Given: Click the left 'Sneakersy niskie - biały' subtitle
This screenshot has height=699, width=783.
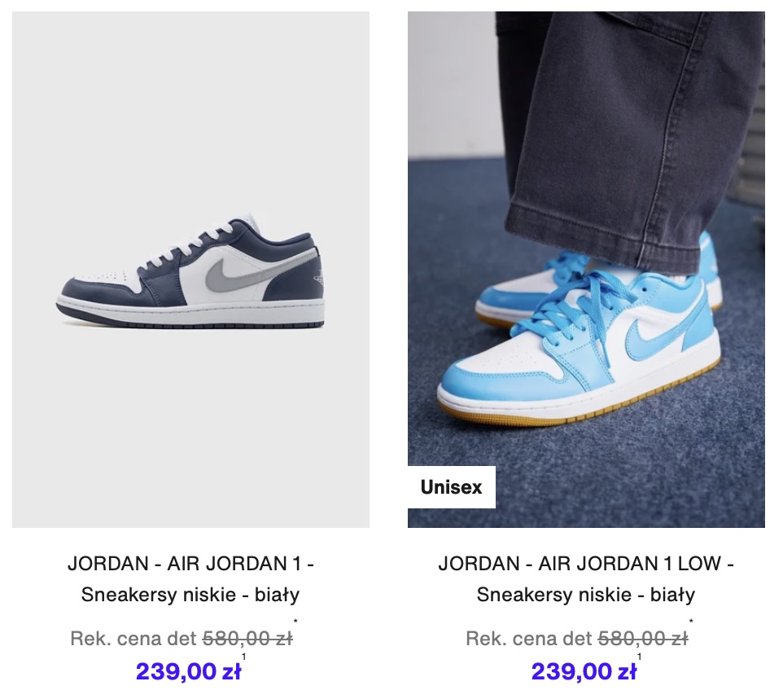Looking at the screenshot, I should [x=190, y=595].
